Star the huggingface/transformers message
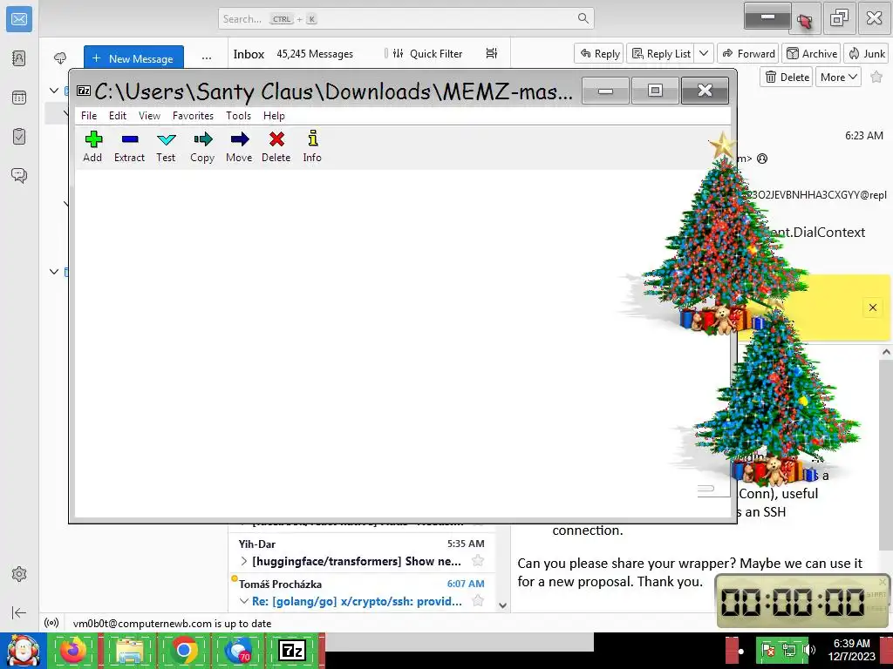The height and width of the screenshot is (669, 893). click(x=479, y=561)
